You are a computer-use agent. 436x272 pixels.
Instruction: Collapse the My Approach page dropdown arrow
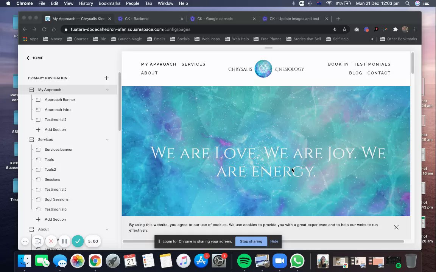tap(107, 90)
